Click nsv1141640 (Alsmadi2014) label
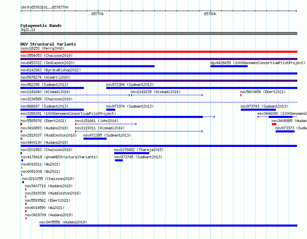Image resolution: width=307 pixels, height=239 pixels. (x=46, y=92)
